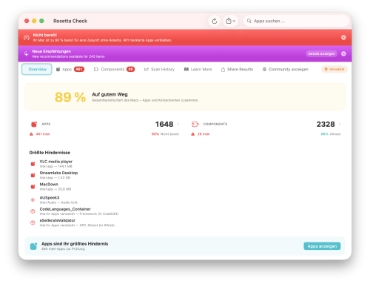Click the warning triangle next to '461 Intel'

[x=31, y=134]
